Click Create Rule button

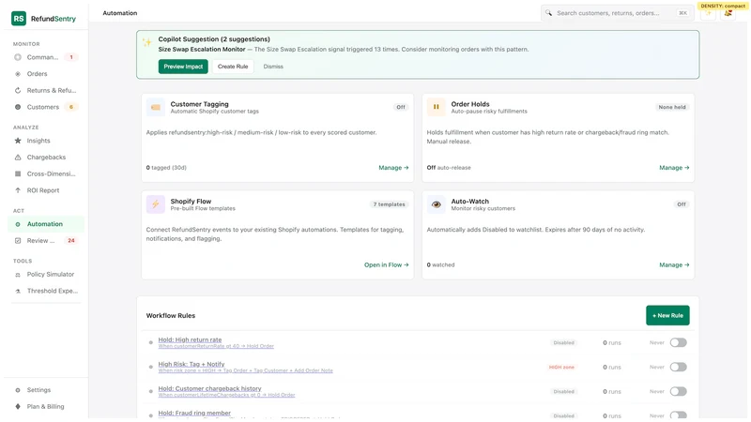click(233, 67)
